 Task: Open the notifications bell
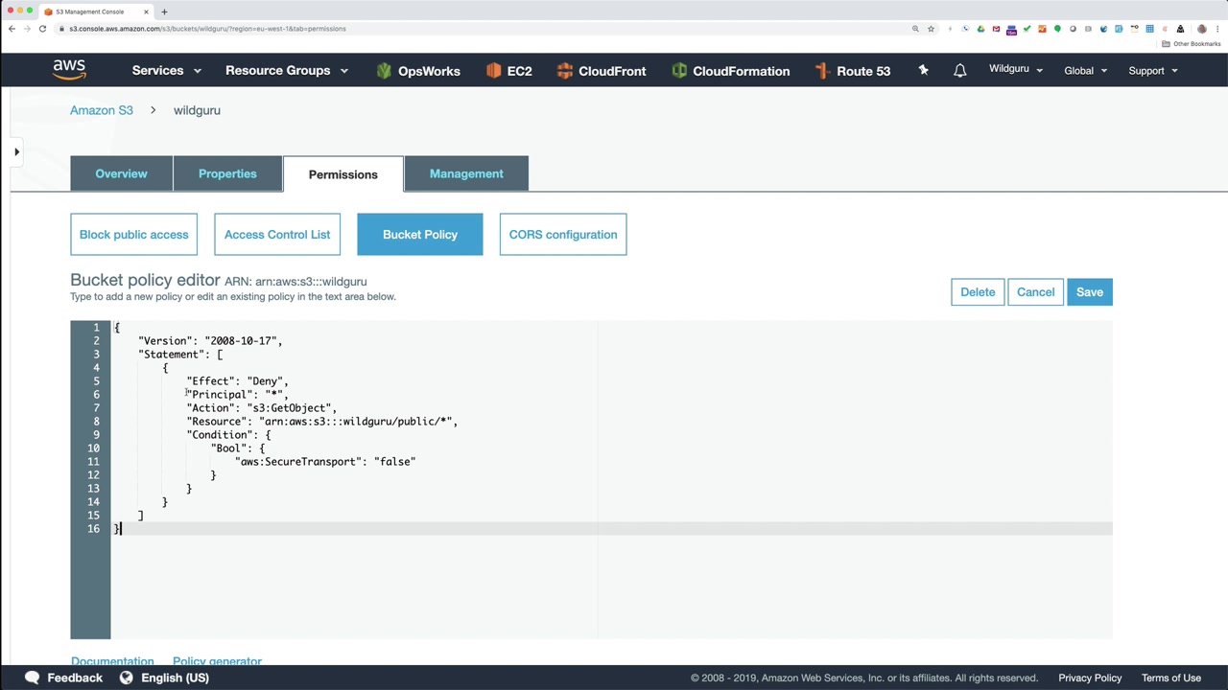point(959,70)
